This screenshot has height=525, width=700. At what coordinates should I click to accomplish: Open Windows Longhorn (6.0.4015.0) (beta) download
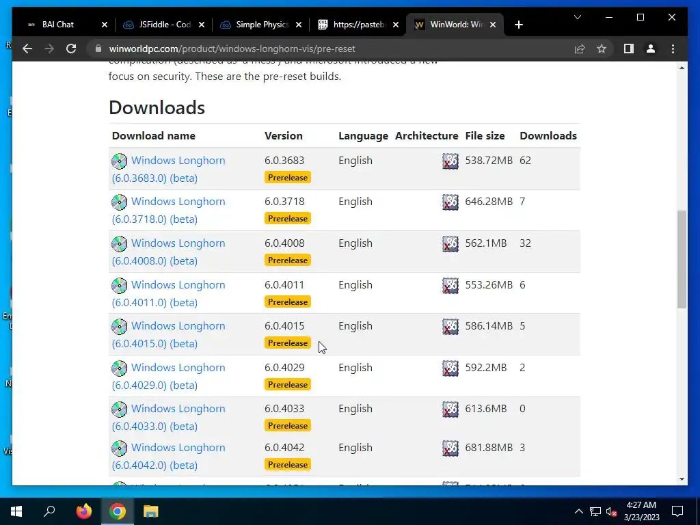pos(168,335)
